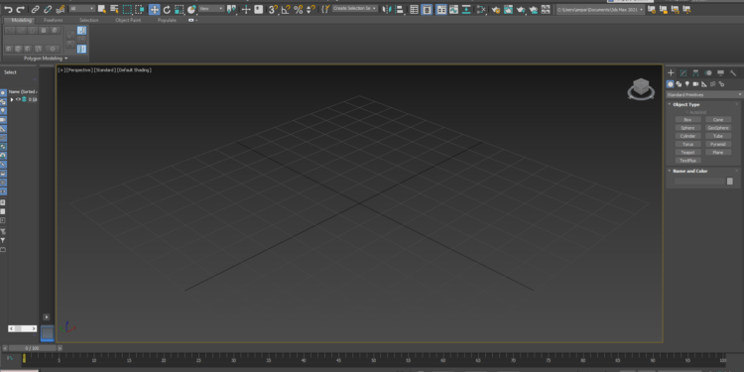The width and height of the screenshot is (744, 372).
Task: Click the Redo arrow icon
Action: coord(20,9)
